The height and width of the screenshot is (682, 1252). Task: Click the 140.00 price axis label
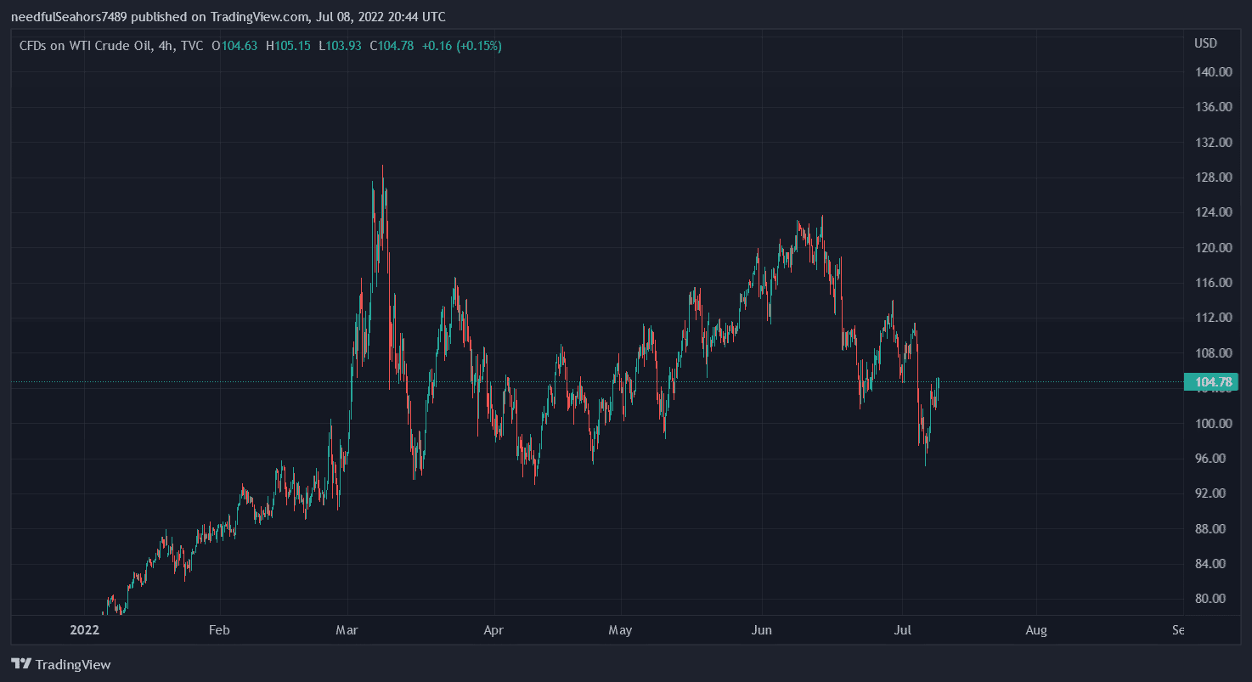click(x=1213, y=72)
